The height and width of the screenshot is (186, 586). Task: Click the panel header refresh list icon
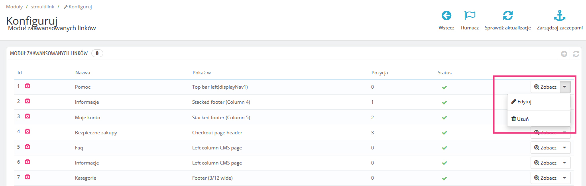point(576,54)
